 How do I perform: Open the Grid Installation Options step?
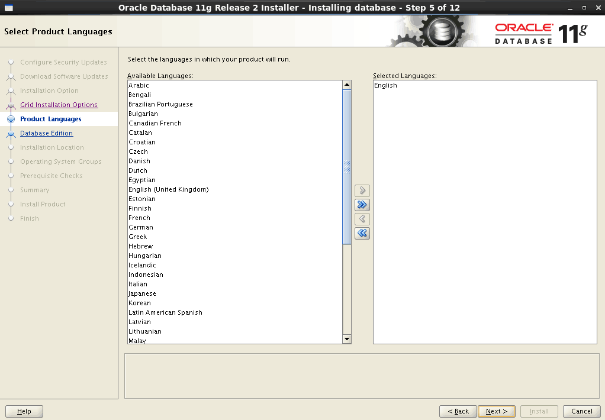point(59,105)
